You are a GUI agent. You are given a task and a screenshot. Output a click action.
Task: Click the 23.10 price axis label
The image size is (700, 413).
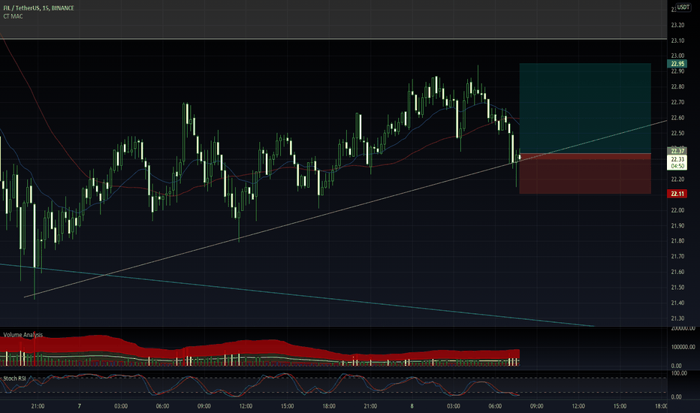(677, 41)
